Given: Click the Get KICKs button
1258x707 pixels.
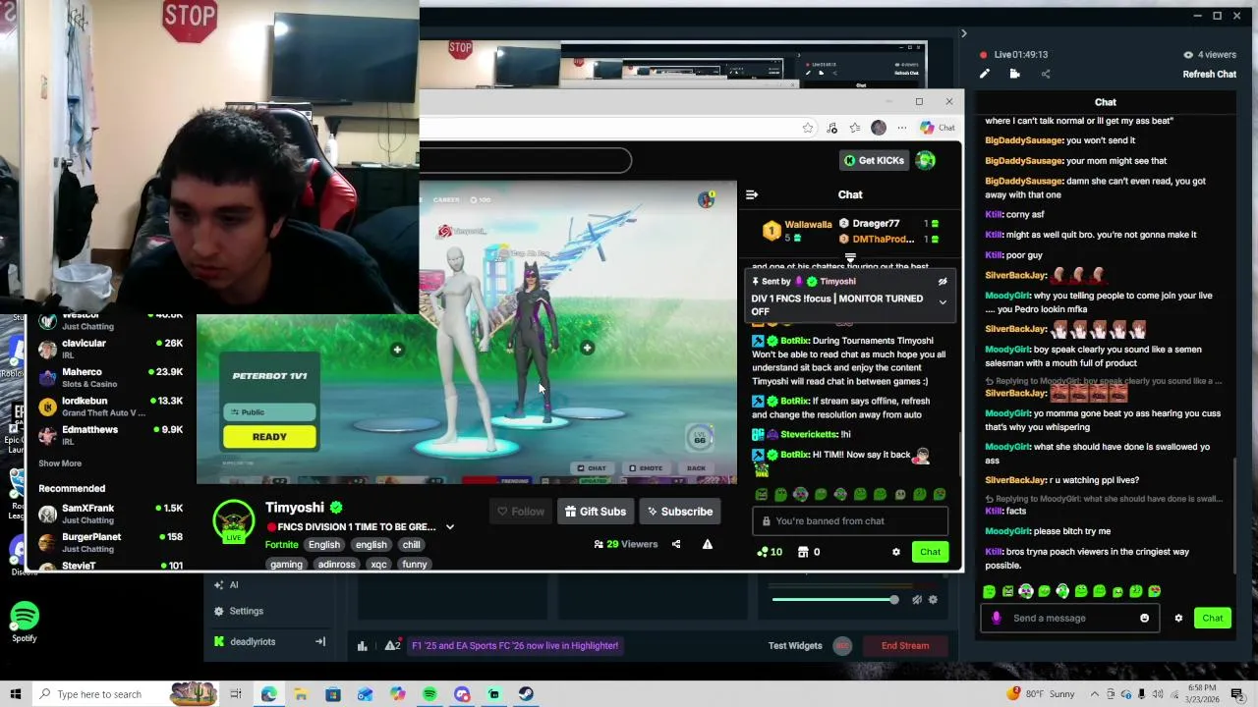Looking at the screenshot, I should coord(874,160).
